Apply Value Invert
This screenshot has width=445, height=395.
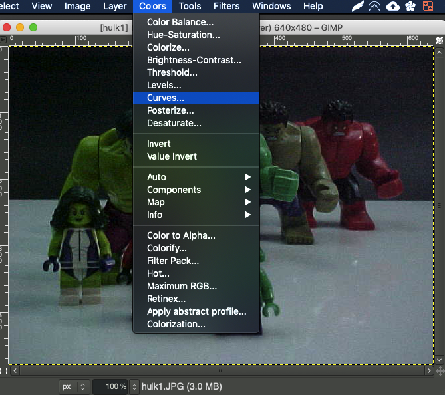[x=196, y=156]
